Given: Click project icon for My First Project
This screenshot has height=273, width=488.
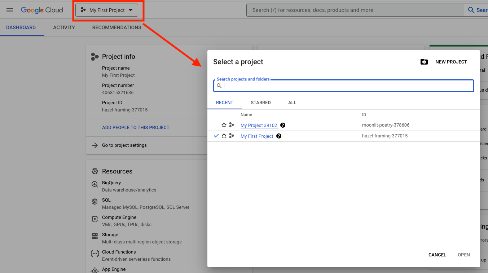Looking at the screenshot, I should click(x=232, y=136).
